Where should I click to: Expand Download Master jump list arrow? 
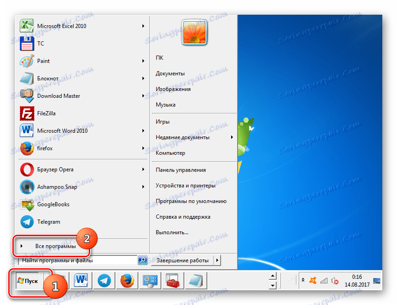(143, 96)
